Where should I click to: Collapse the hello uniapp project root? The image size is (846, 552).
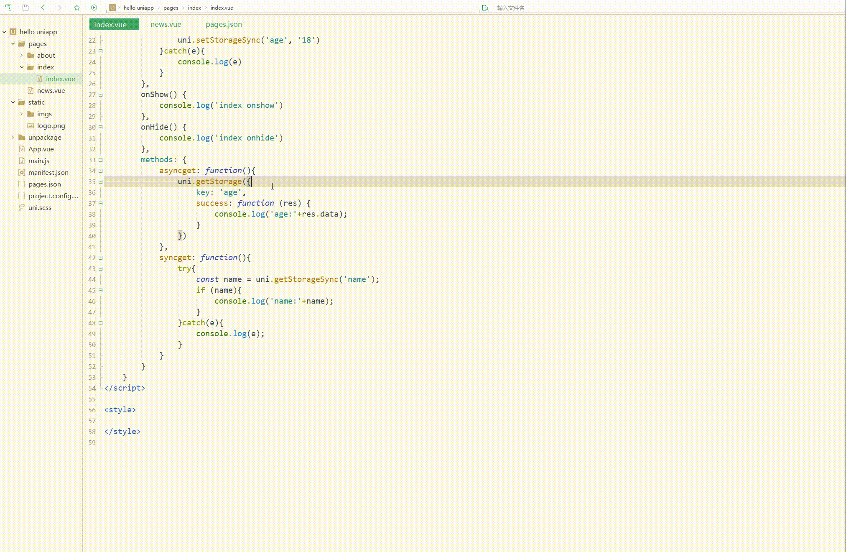click(x=4, y=32)
